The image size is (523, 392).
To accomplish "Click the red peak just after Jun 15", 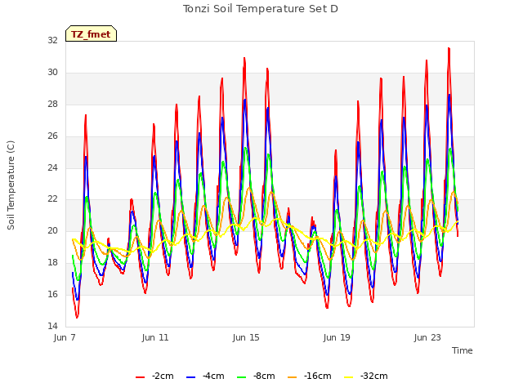I will (267, 69).
